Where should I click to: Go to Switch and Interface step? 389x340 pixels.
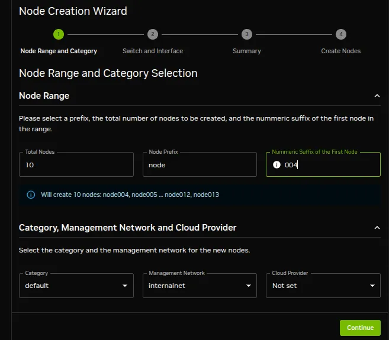coord(153,51)
